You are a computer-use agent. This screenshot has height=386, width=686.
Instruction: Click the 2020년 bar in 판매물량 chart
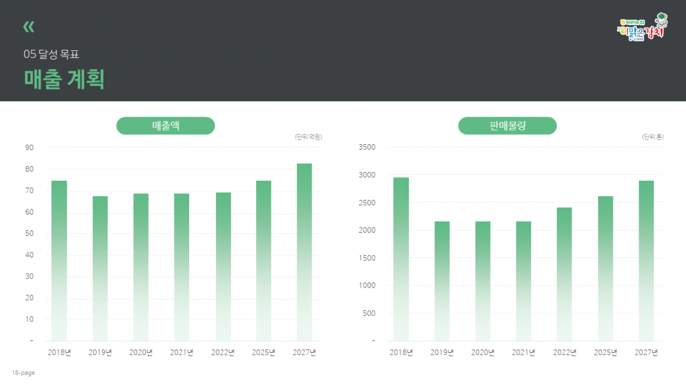[482, 281]
